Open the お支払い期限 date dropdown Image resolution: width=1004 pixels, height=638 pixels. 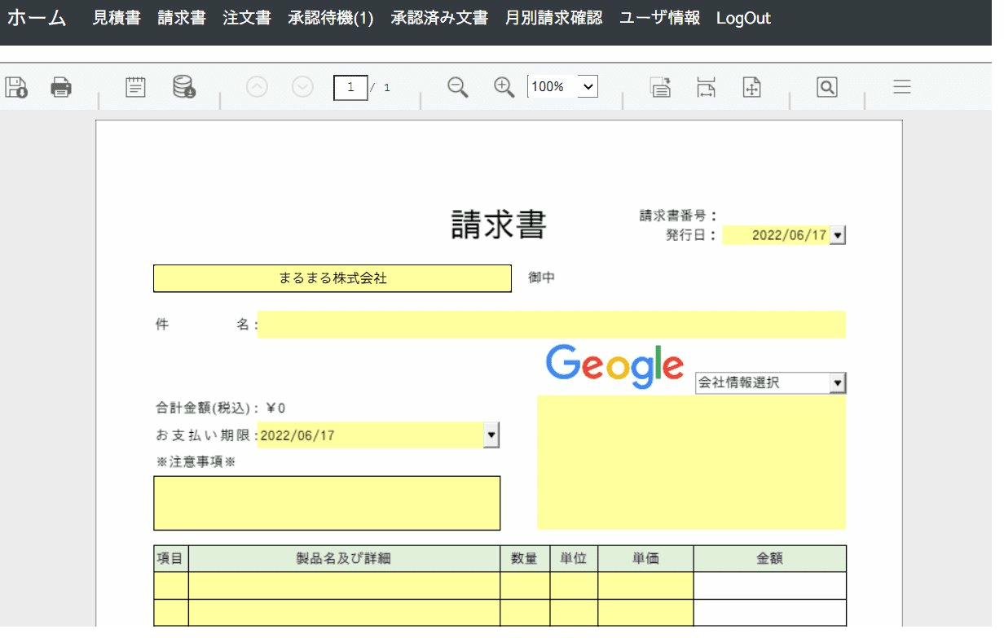coord(491,435)
